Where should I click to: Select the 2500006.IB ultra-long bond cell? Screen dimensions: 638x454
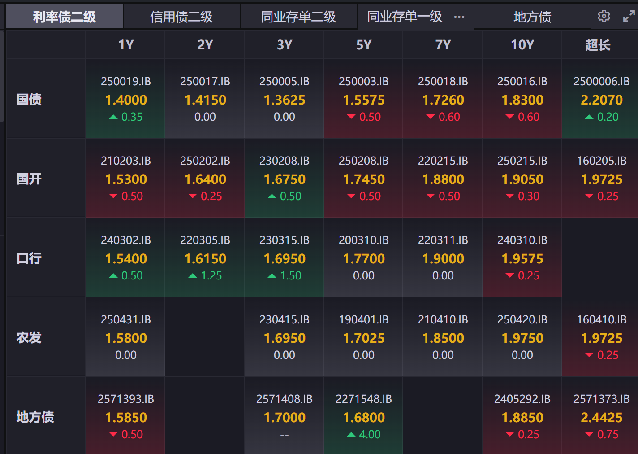pos(601,99)
